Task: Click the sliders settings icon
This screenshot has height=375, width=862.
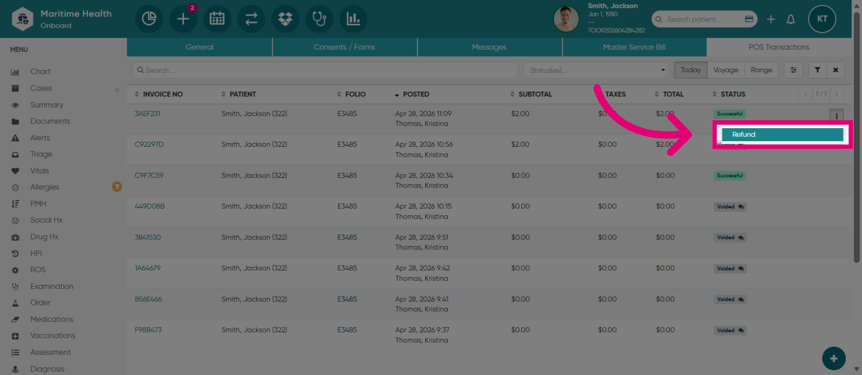Action: (x=793, y=70)
